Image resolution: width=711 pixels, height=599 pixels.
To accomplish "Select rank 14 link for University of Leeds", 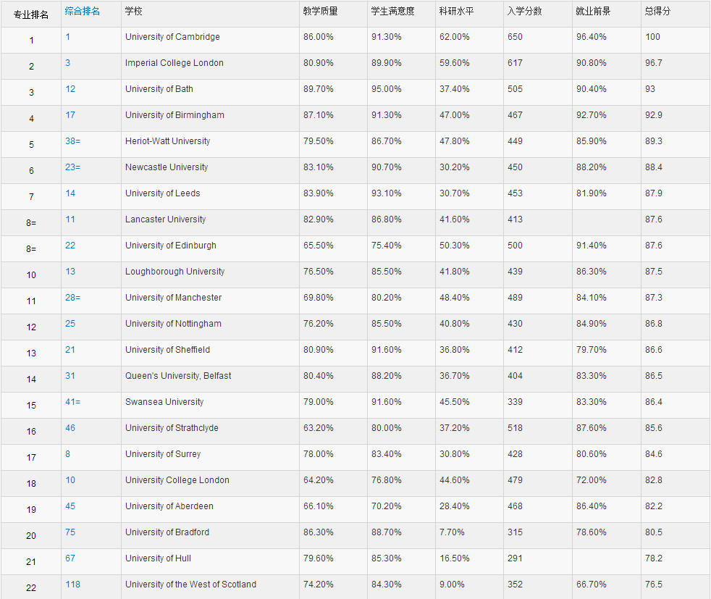I will click(70, 193).
